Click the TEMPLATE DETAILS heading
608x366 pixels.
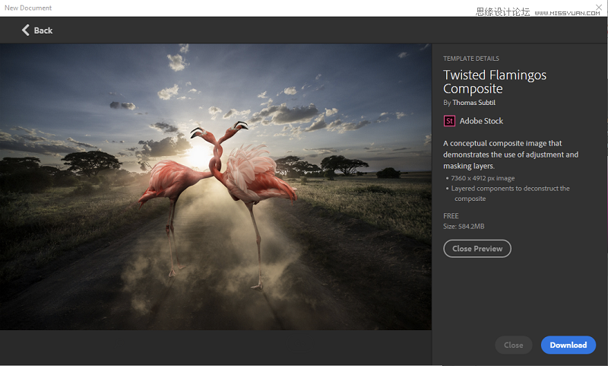tap(471, 59)
